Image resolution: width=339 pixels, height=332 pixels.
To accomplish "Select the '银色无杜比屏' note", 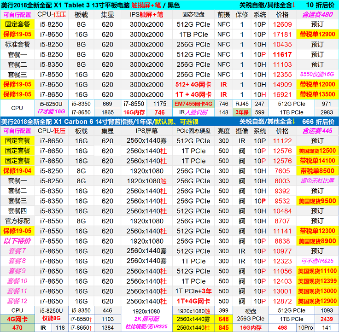I will [317, 181].
